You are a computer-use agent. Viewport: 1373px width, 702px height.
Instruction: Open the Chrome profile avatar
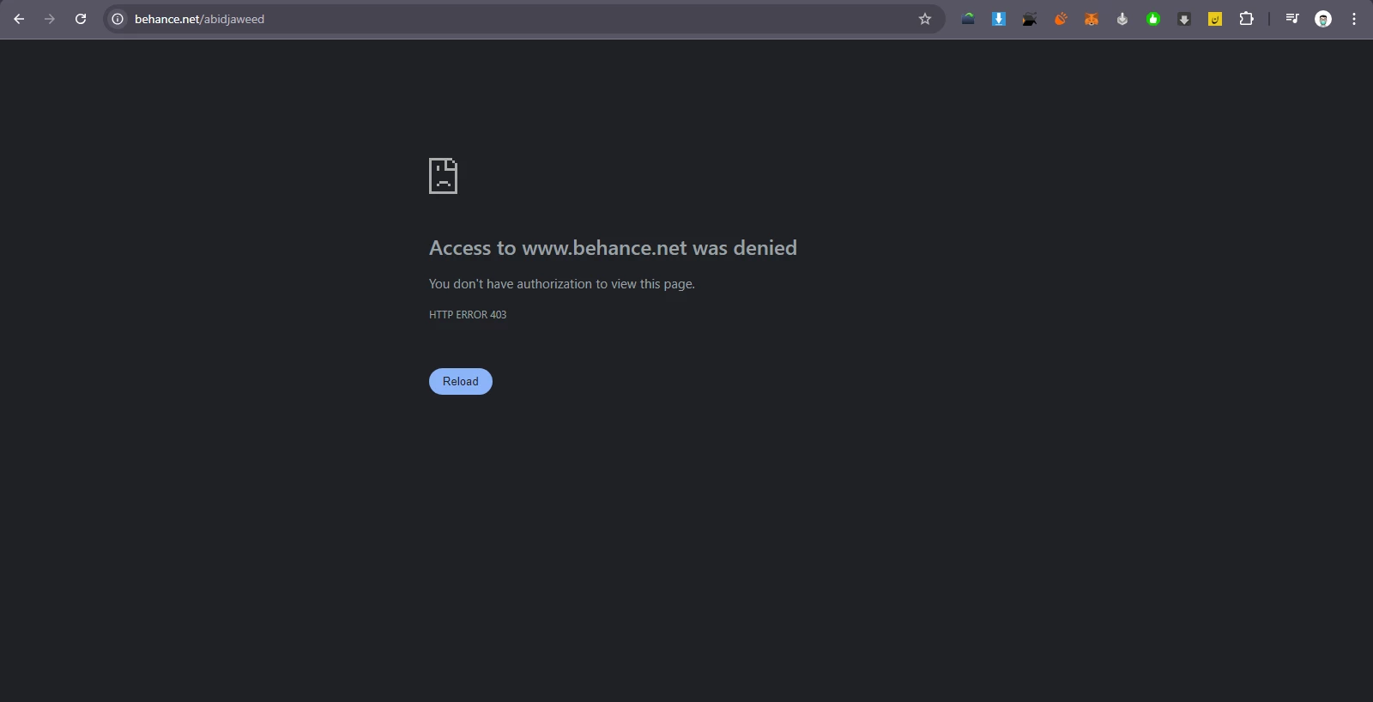pyautogui.click(x=1323, y=19)
